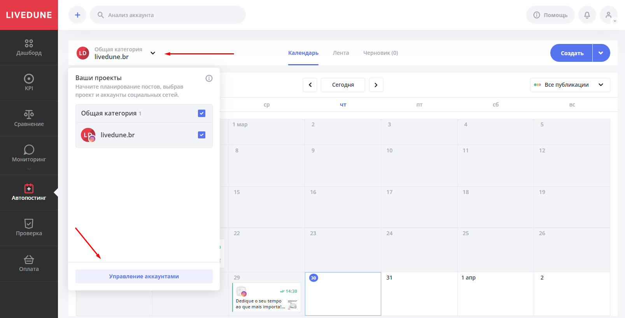Click the Сегодня button
Screen dimensions: 625x318
coord(343,85)
